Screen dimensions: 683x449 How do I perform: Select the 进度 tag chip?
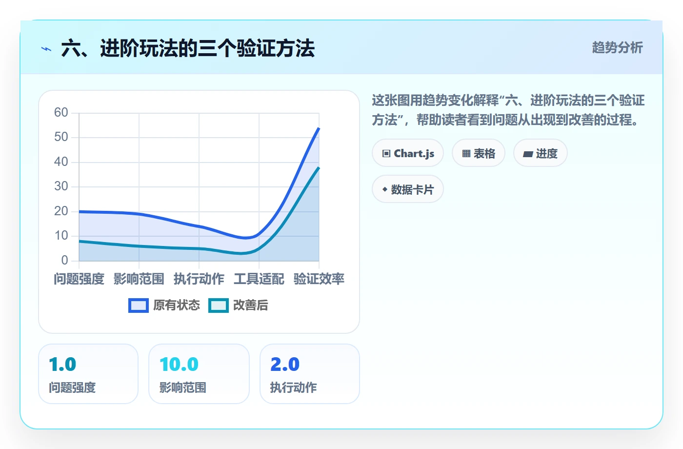tap(541, 153)
